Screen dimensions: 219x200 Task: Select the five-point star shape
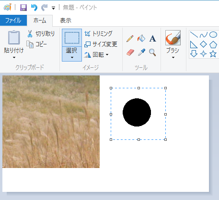tap(213, 54)
